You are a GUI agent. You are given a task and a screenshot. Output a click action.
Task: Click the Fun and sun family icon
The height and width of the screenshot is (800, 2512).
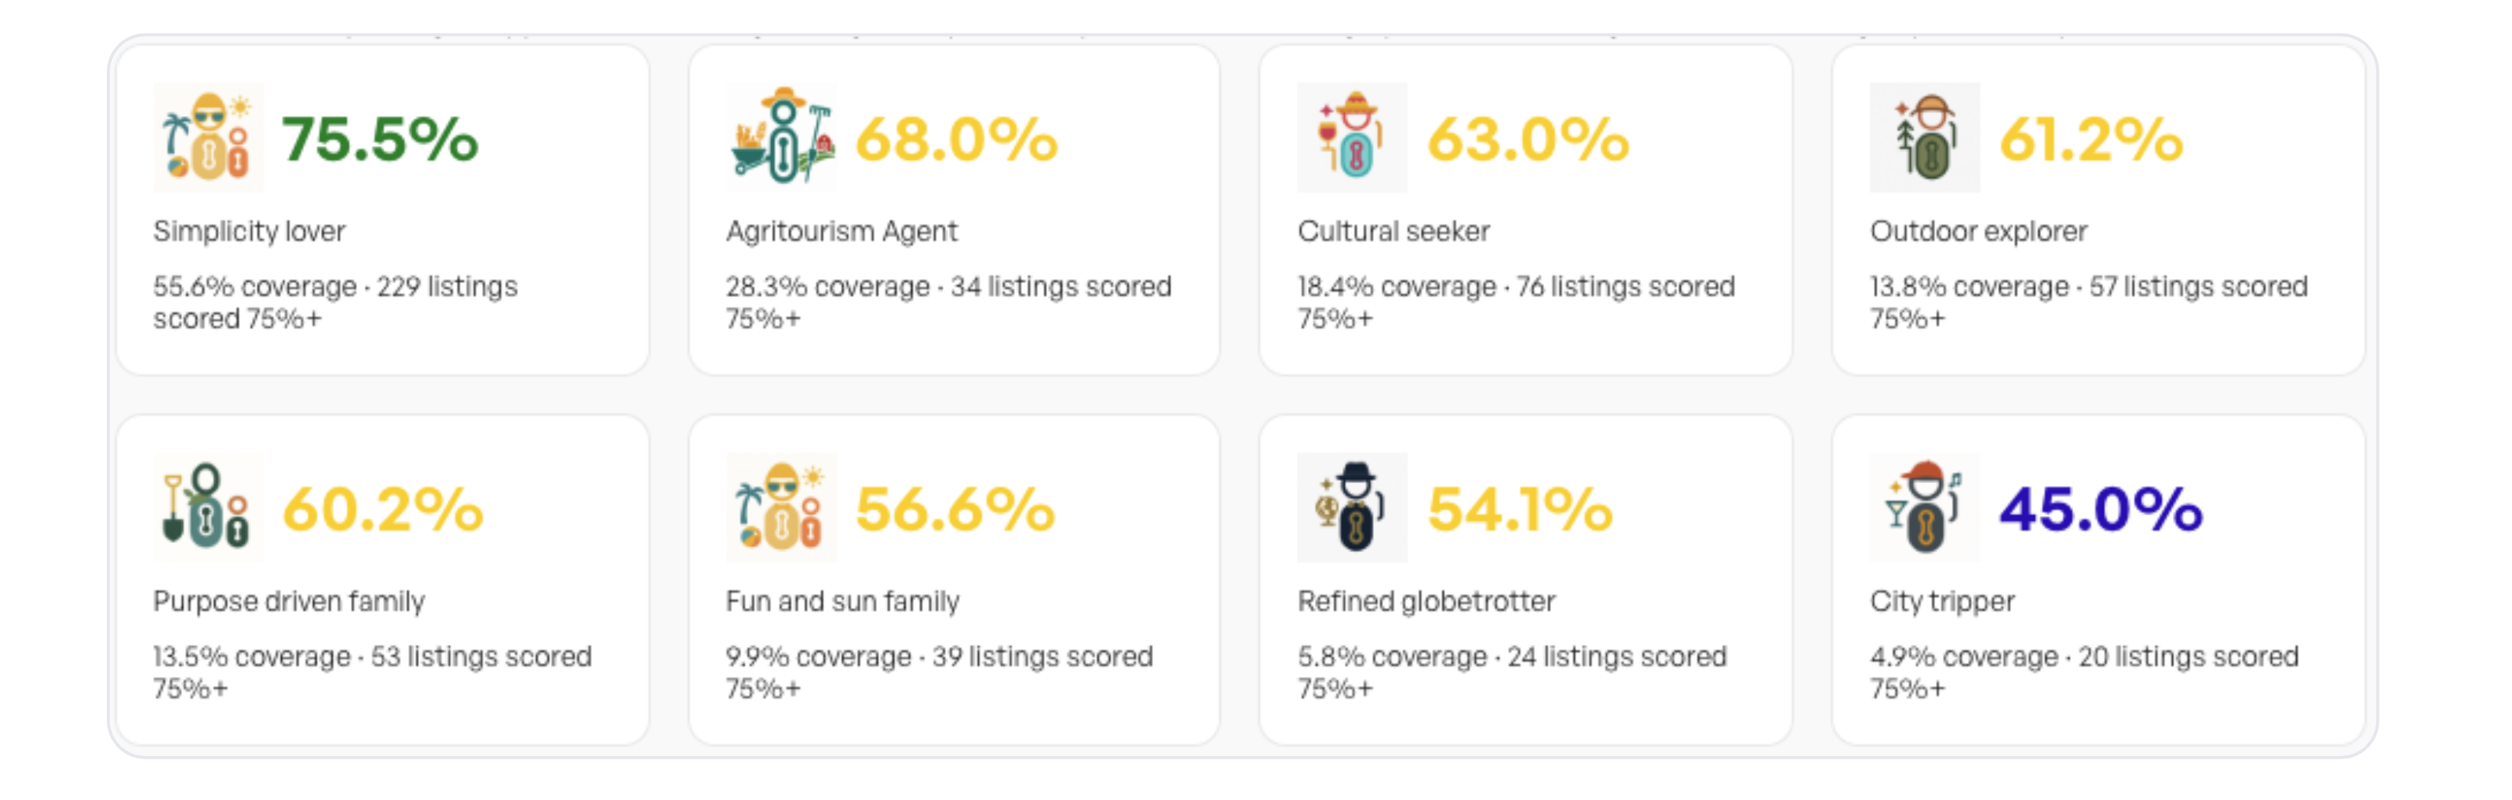780,507
